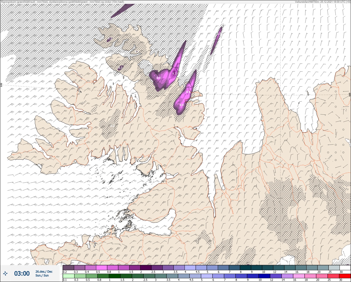
Task: Select bottom-row light green swatch labelled 0.1
Action: [68, 276]
